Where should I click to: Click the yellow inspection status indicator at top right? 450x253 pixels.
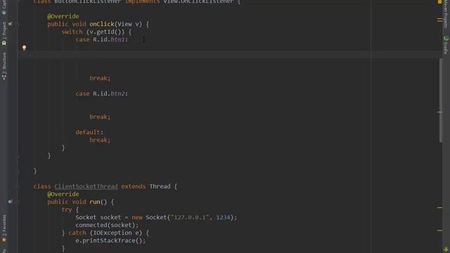439,1
